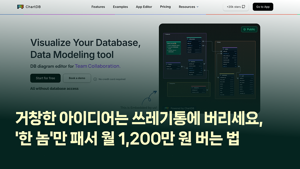Toggle the Public visibility badge
This screenshot has height=169, width=300.
[249, 29]
